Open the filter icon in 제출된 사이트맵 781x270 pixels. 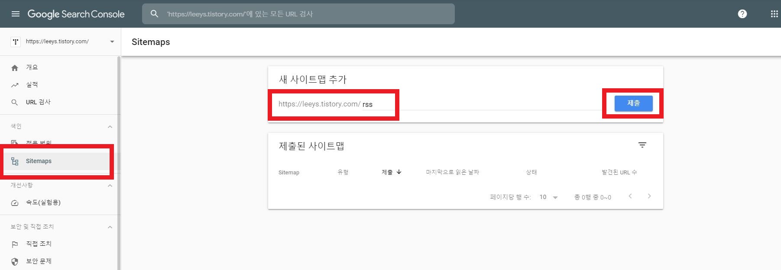pyautogui.click(x=642, y=145)
